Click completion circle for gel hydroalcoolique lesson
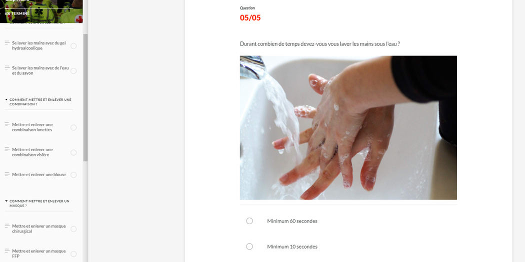This screenshot has width=525, height=262. [73, 46]
